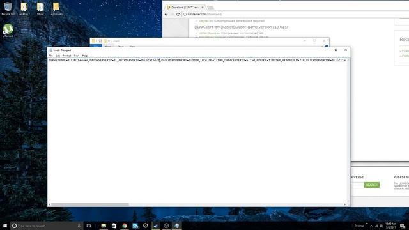Go back in the Chrome browser
Image resolution: width=409 pixels, height=230 pixels.
166,14
